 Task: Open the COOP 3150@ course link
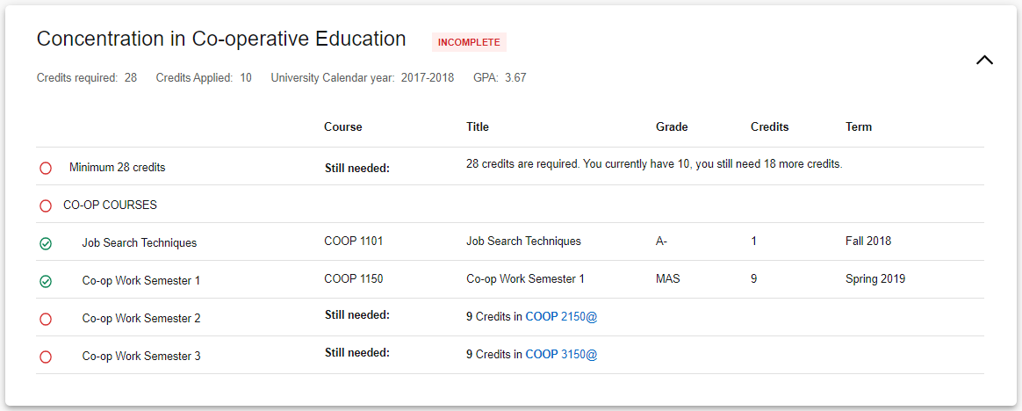pyautogui.click(x=561, y=355)
